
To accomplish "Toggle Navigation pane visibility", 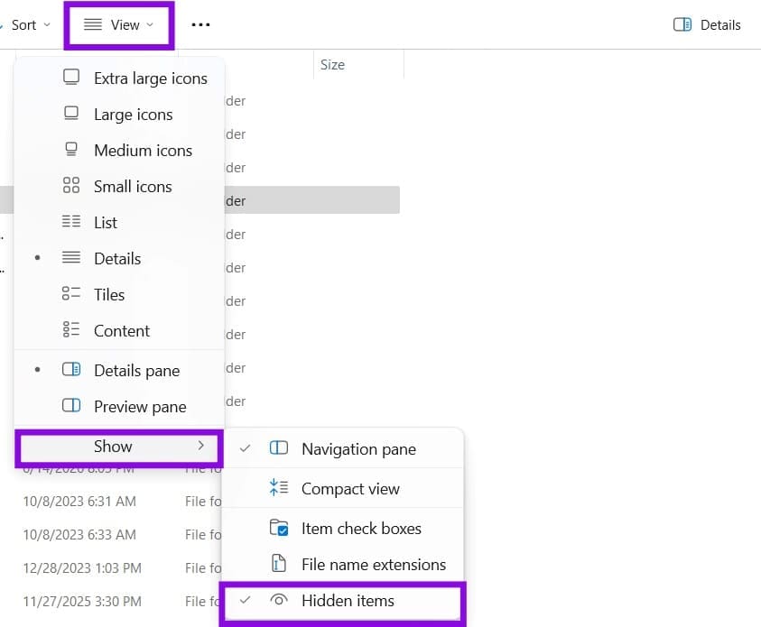I will click(x=343, y=449).
